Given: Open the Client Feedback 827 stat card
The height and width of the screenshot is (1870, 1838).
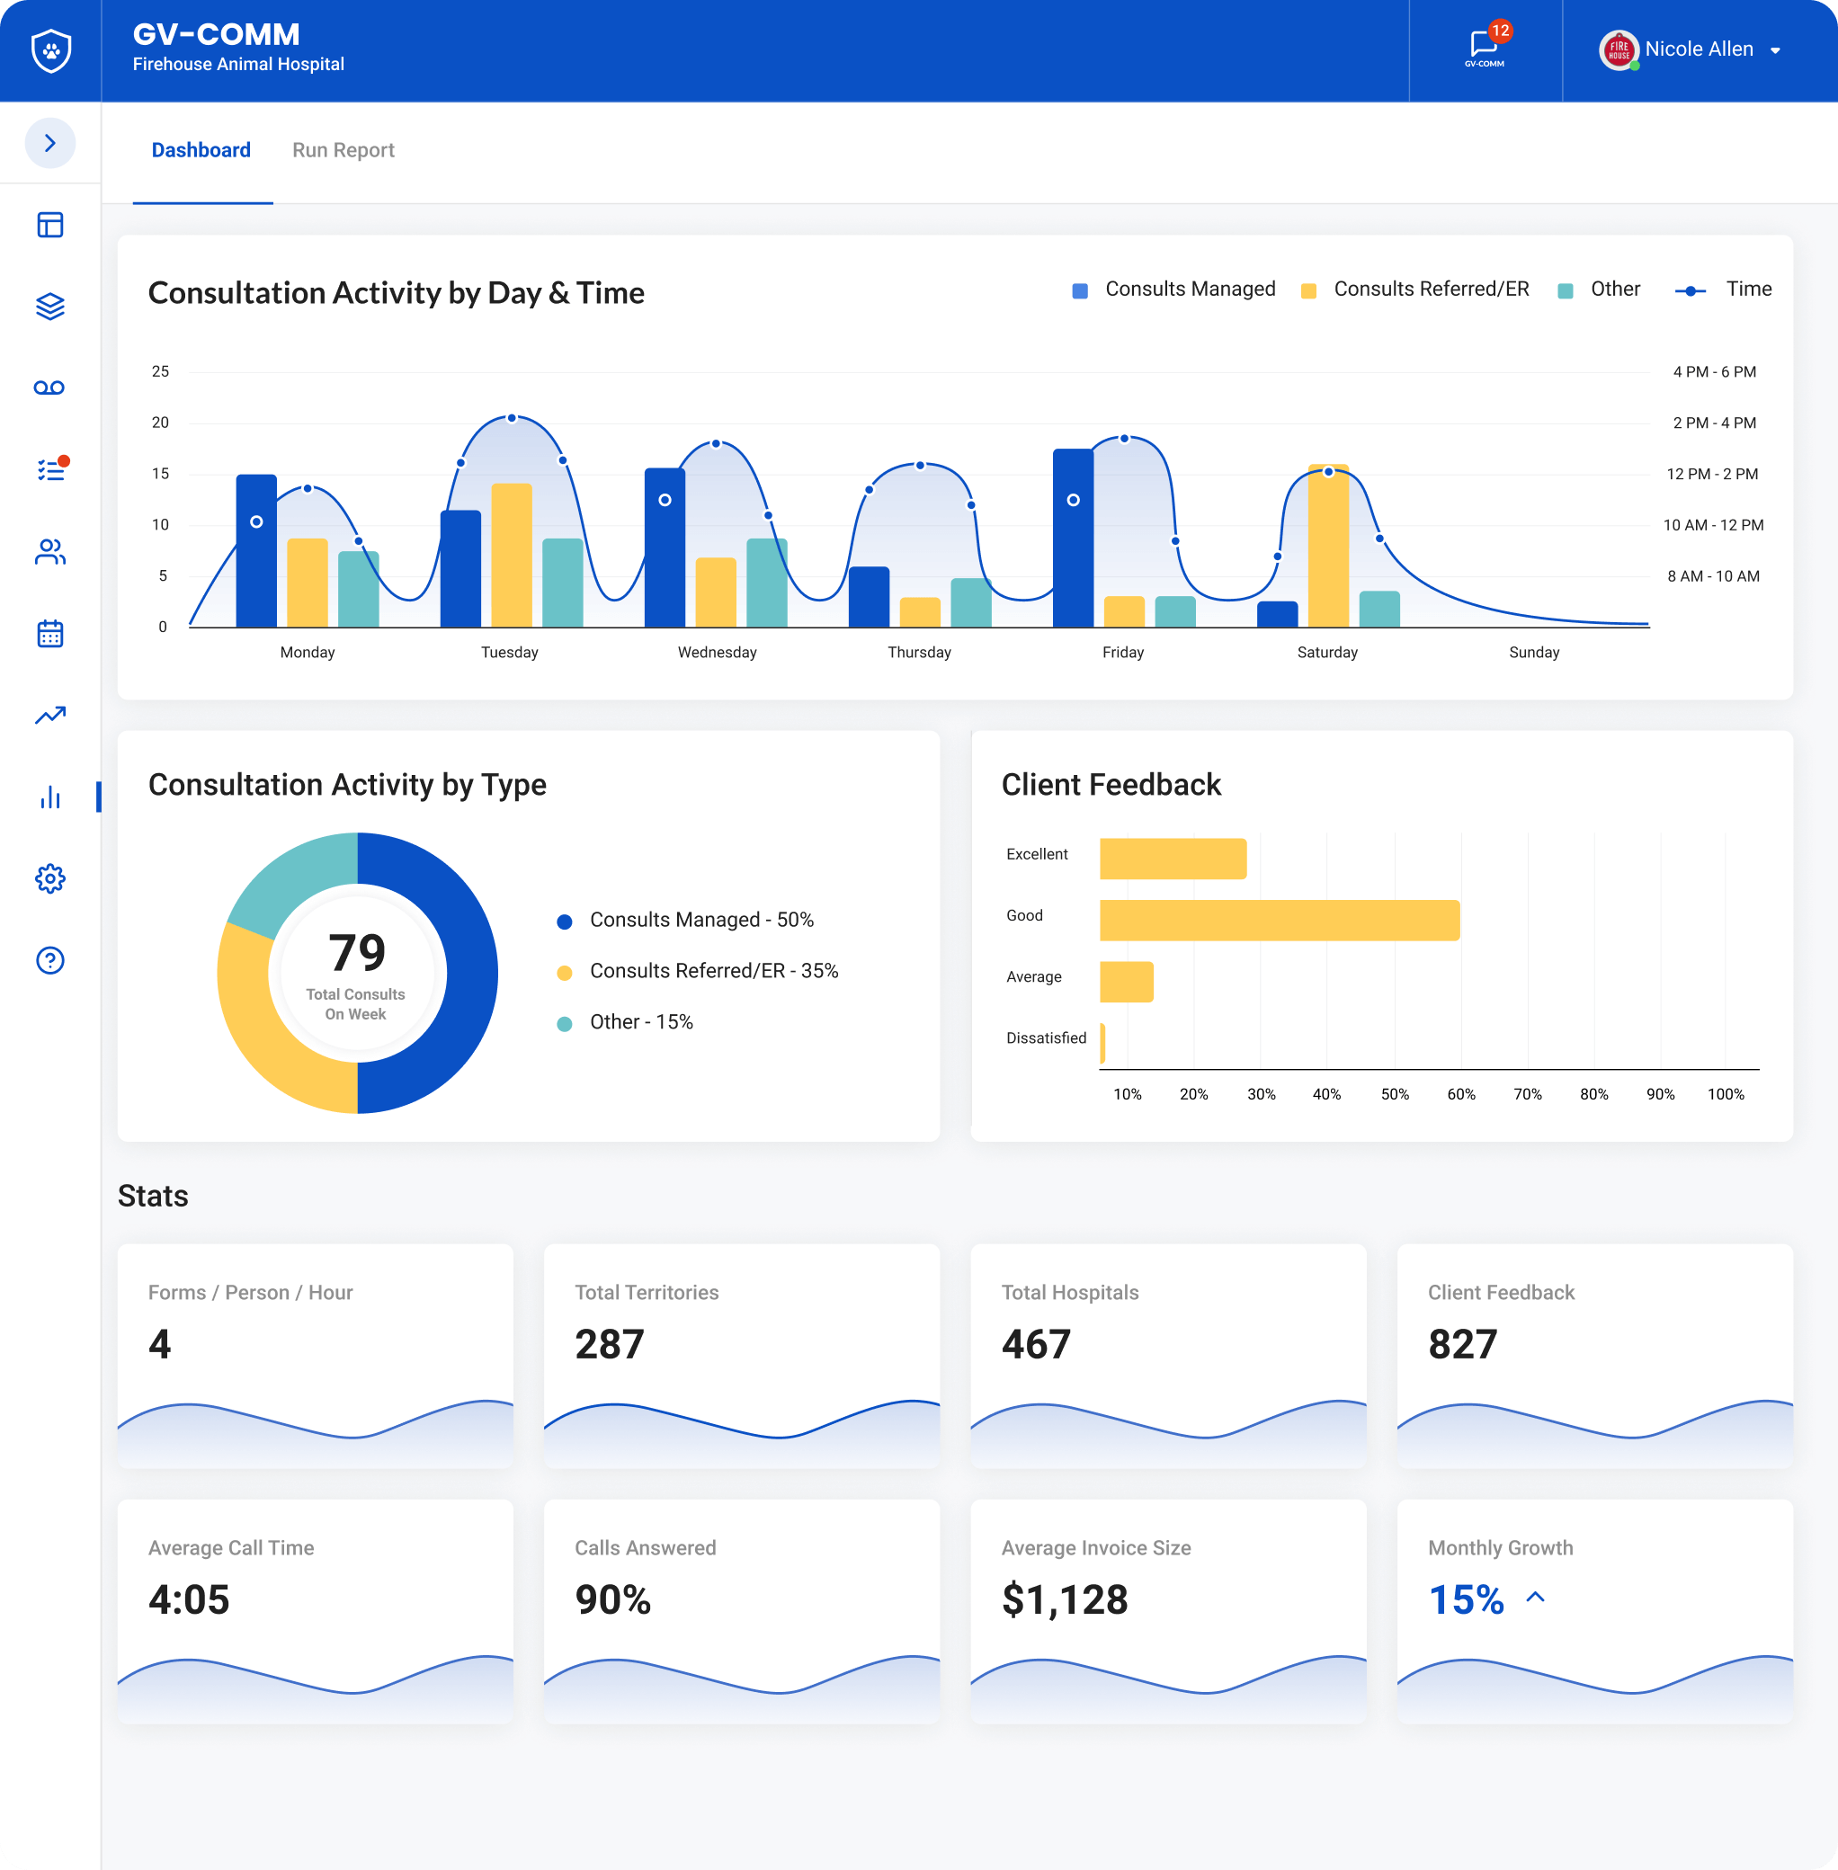Looking at the screenshot, I should 1596,1356.
